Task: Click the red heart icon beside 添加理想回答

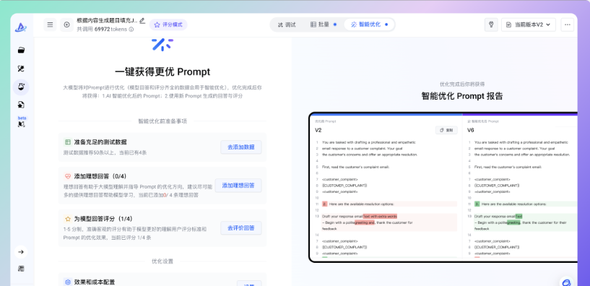Action: tap(68, 176)
